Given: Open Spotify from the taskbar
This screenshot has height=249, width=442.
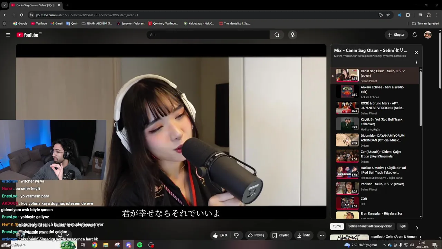Looking at the screenshot, I should [x=140, y=245].
